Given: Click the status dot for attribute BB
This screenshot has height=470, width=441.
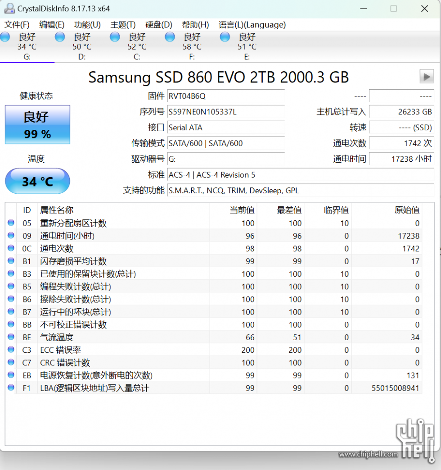Looking at the screenshot, I should (11, 324).
